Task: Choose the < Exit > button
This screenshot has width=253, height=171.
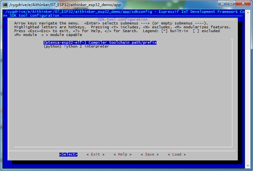Action: 96,154
